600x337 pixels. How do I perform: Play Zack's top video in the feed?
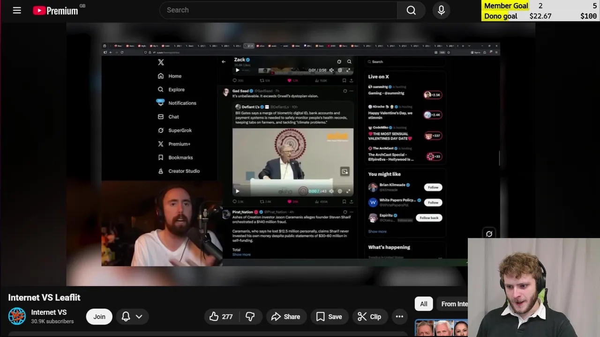pos(237,70)
